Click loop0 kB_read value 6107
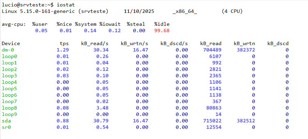308x139 pixels. (x=215, y=57)
